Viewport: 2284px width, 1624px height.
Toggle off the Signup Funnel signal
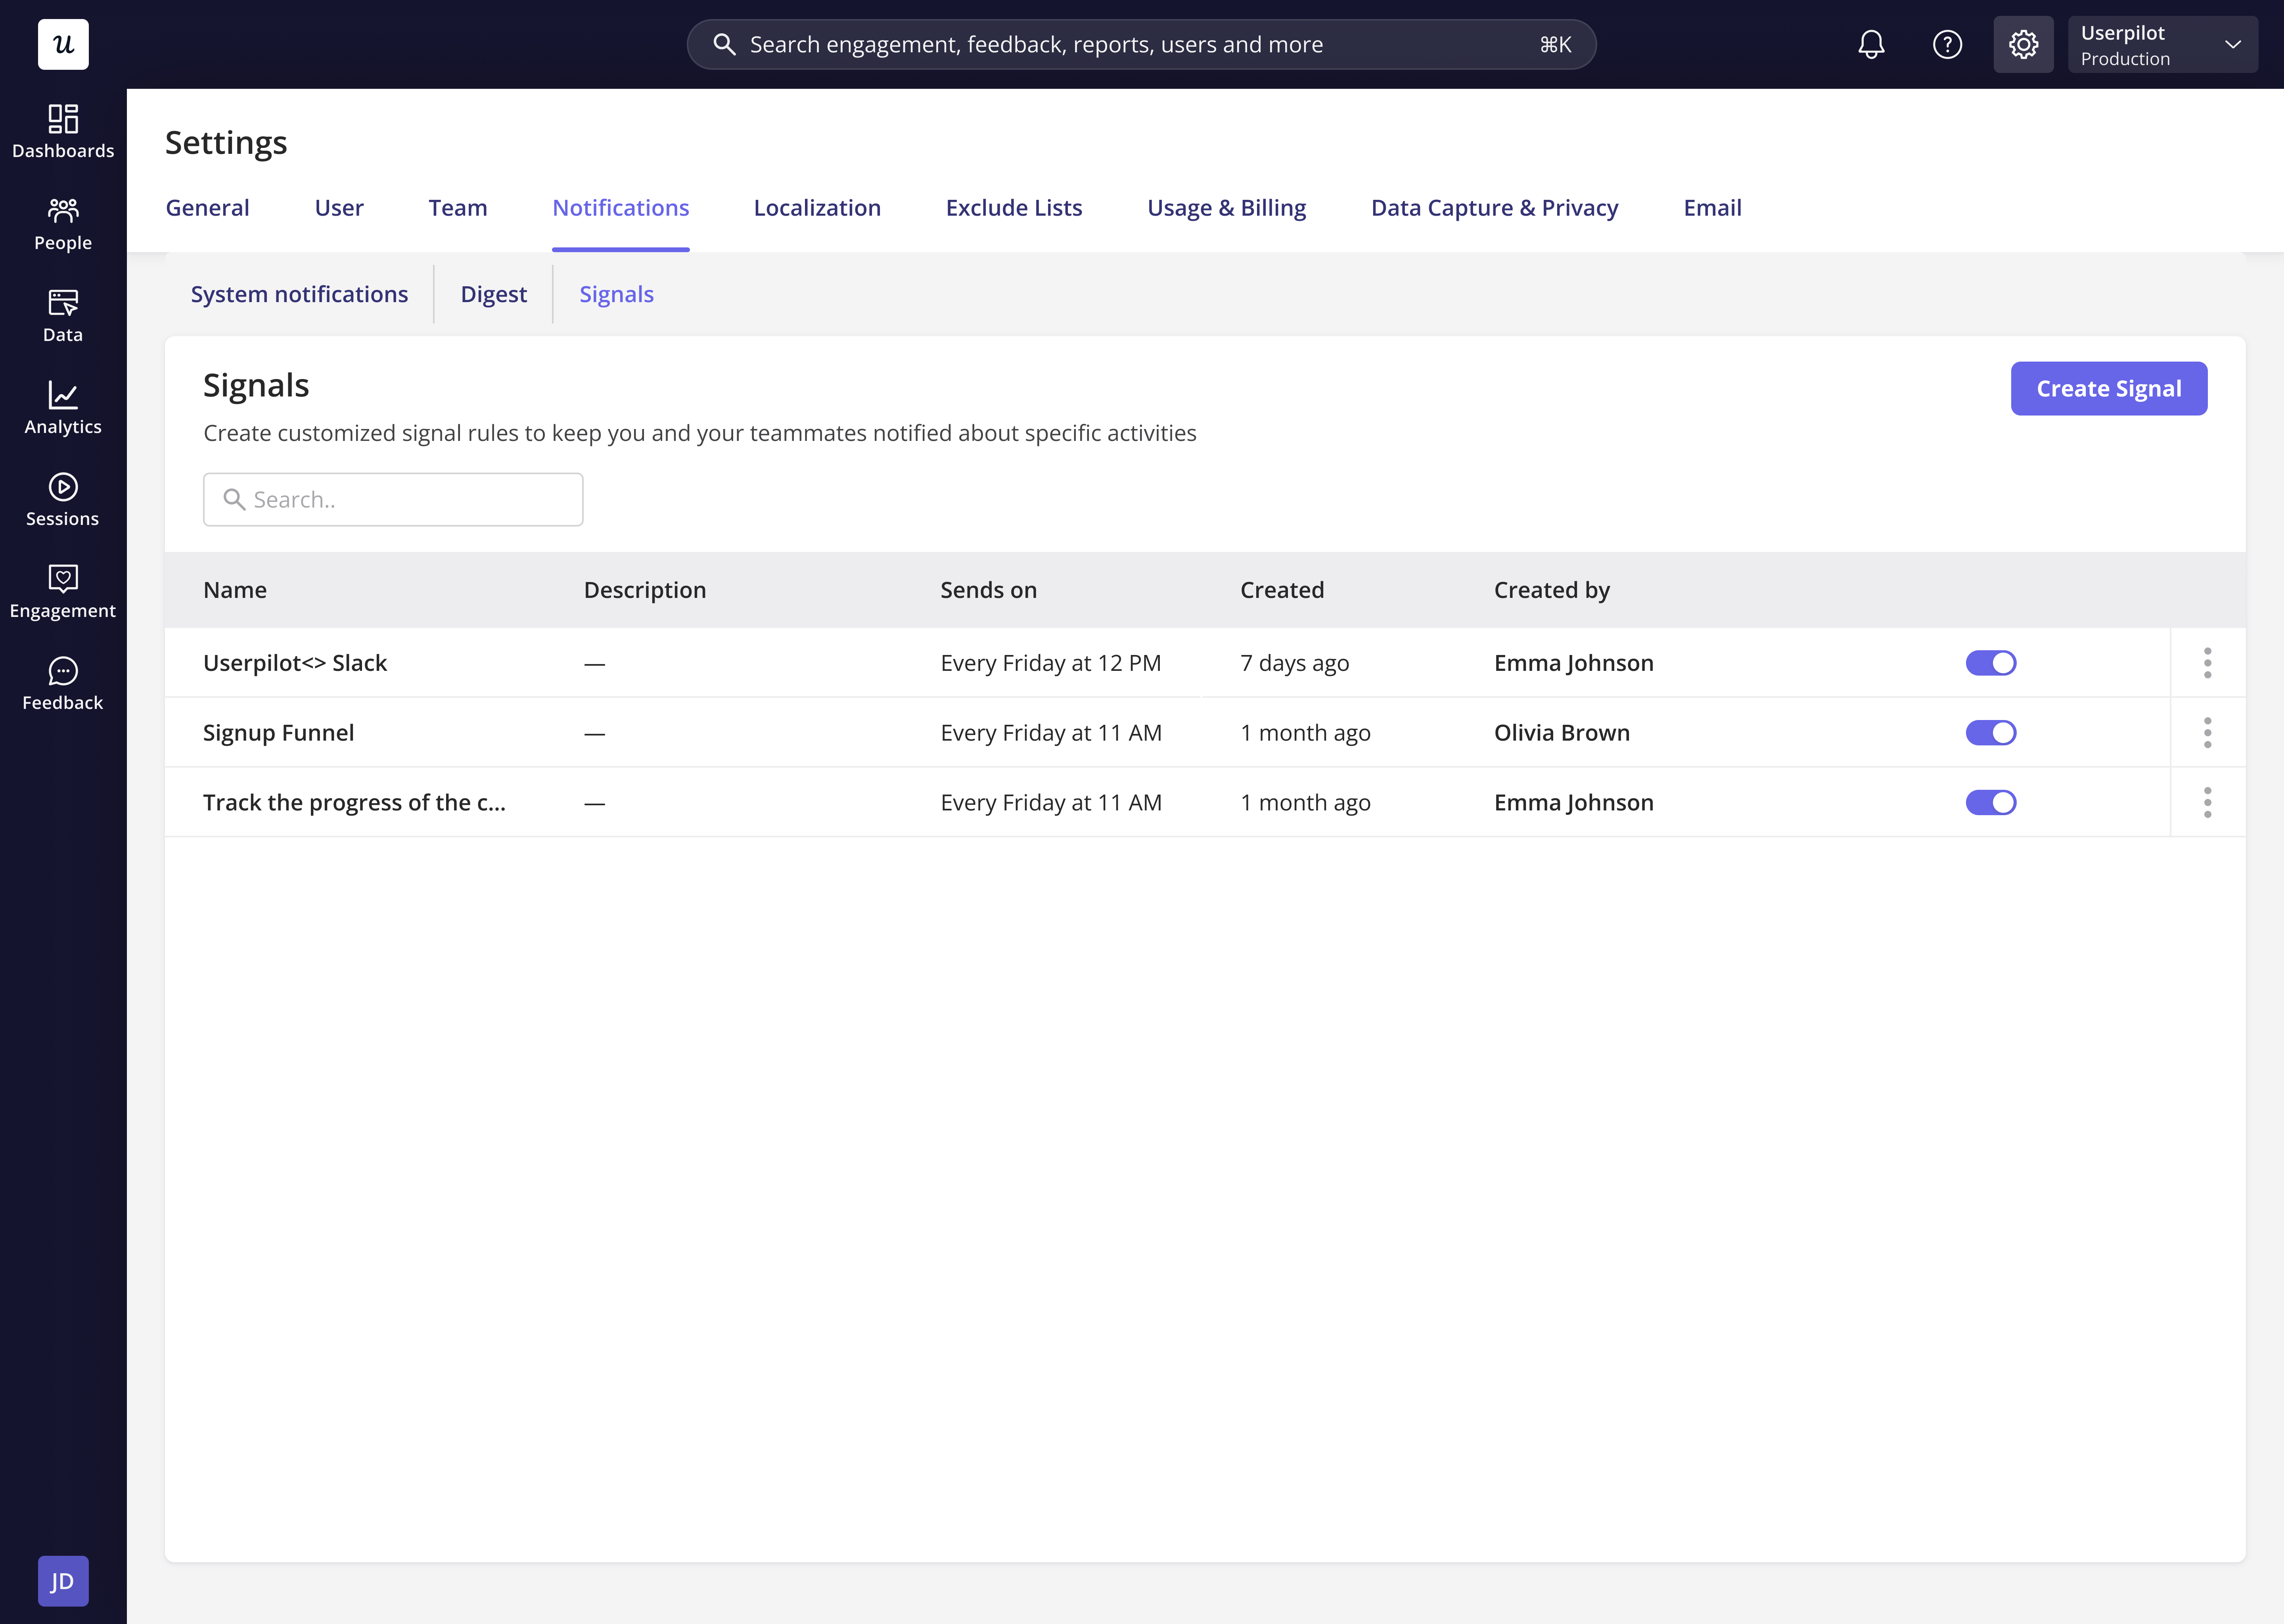pyautogui.click(x=1990, y=733)
